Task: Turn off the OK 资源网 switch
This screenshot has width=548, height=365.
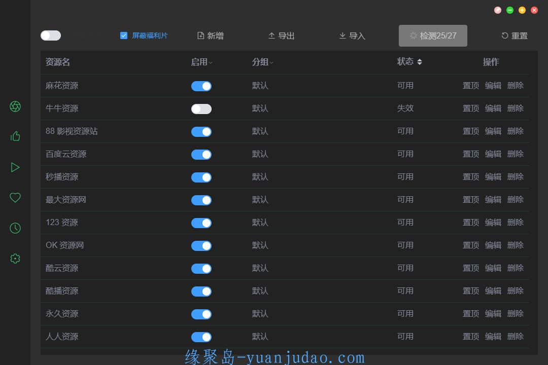Action: coord(201,246)
